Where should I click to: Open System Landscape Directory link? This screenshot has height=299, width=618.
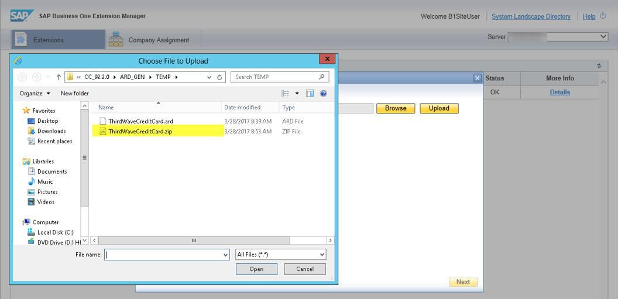531,16
